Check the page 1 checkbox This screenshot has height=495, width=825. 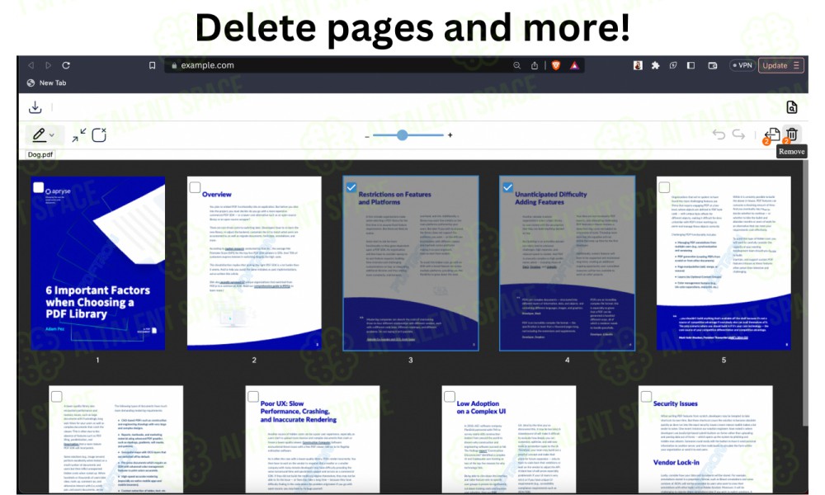[x=39, y=188]
